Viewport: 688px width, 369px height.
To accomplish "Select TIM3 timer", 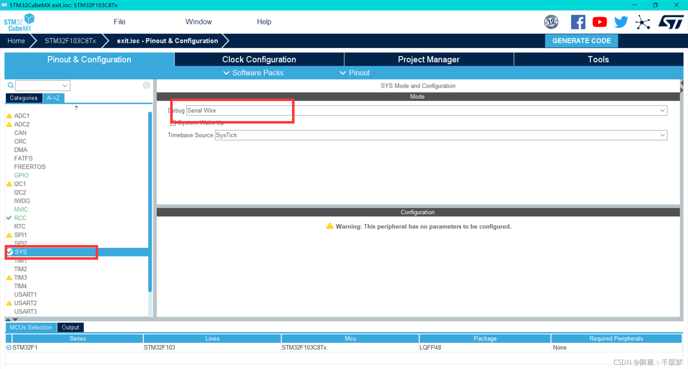I will tap(20, 278).
